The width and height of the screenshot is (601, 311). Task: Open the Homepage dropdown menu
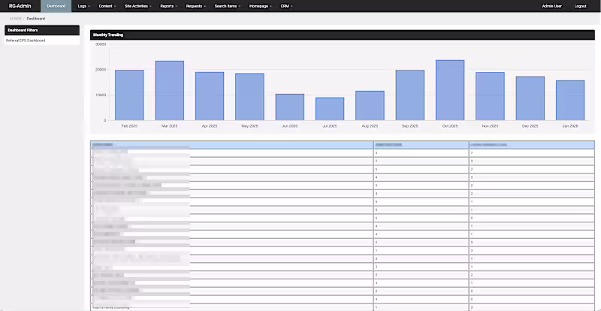pyautogui.click(x=260, y=6)
